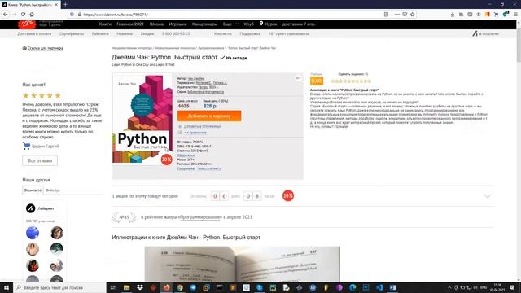521x293 pixels.
Task: Open the Доставка и оплата link
Action: point(34,33)
